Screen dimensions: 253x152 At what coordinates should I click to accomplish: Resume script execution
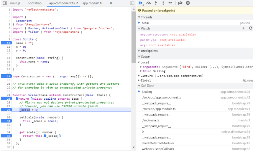(141, 3)
